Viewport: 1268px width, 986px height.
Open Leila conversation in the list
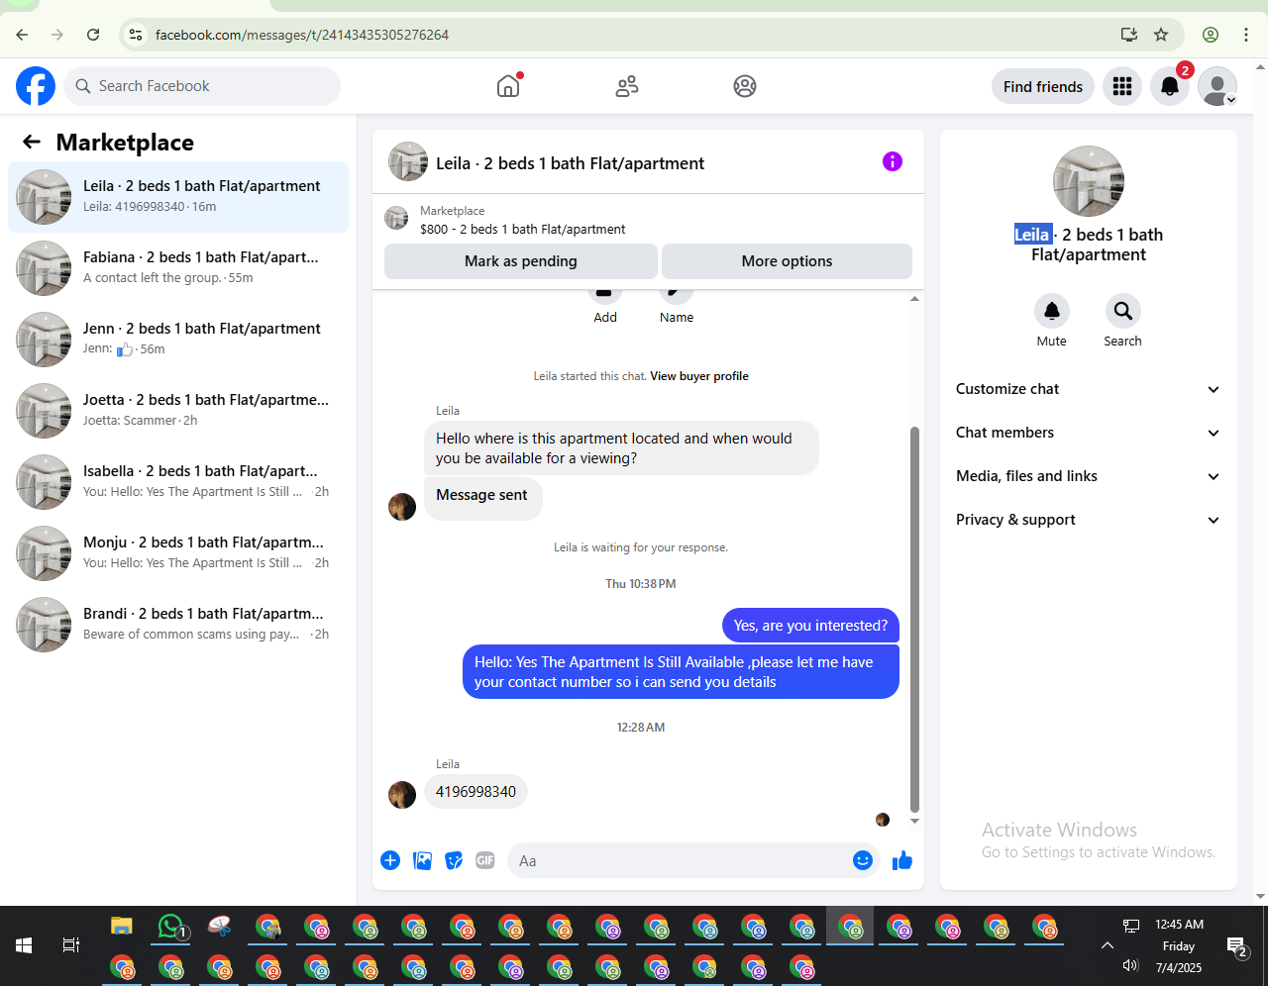[178, 197]
